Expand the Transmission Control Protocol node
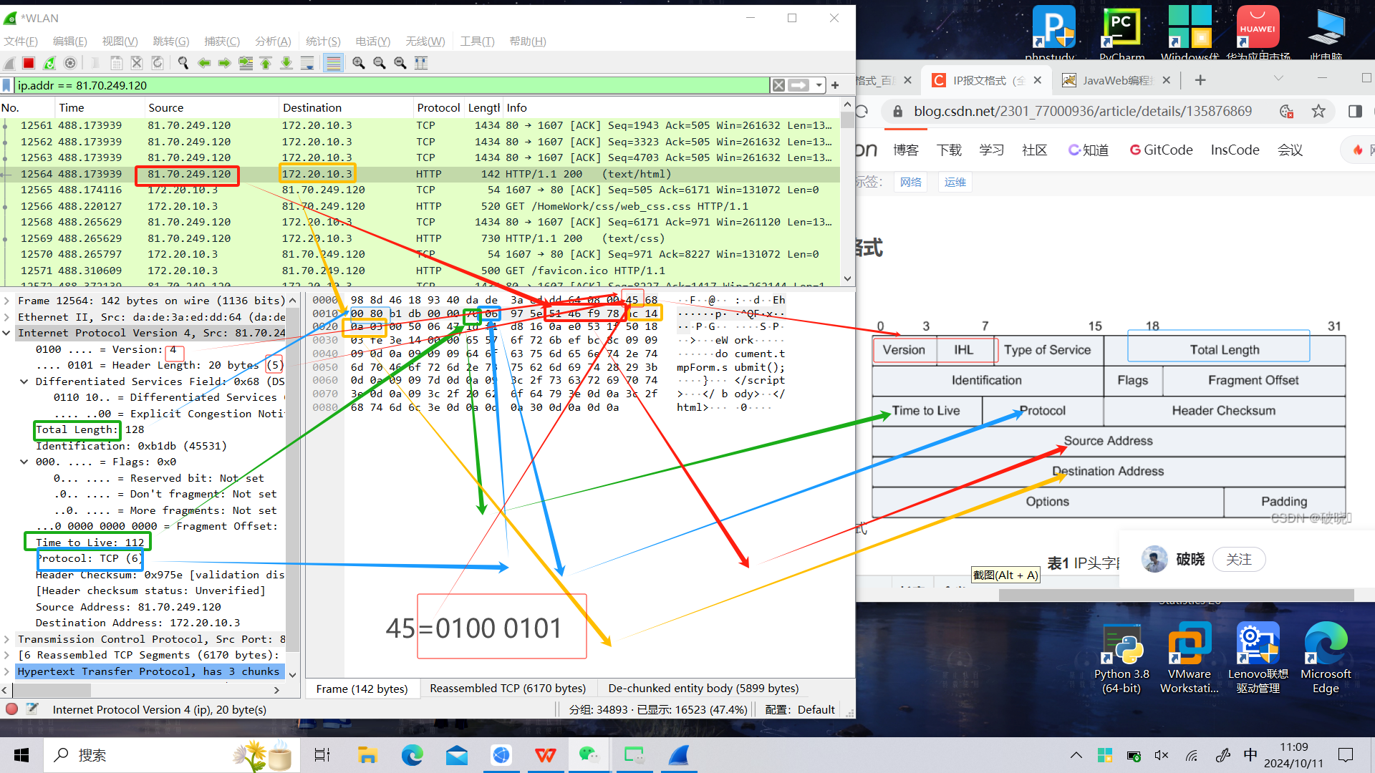1375x773 pixels. click(x=6, y=639)
